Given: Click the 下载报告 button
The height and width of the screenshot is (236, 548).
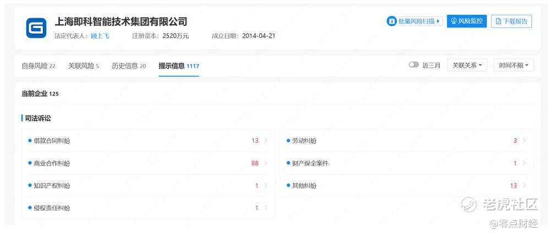Looking at the screenshot, I should click(511, 21).
